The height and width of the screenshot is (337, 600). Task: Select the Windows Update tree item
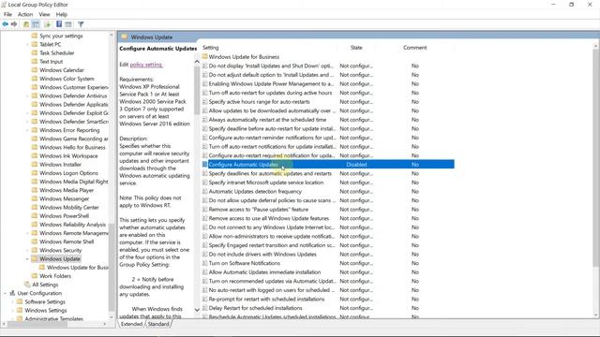(60, 258)
